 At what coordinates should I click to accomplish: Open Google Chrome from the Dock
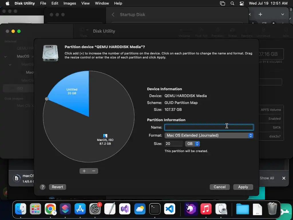50,209
